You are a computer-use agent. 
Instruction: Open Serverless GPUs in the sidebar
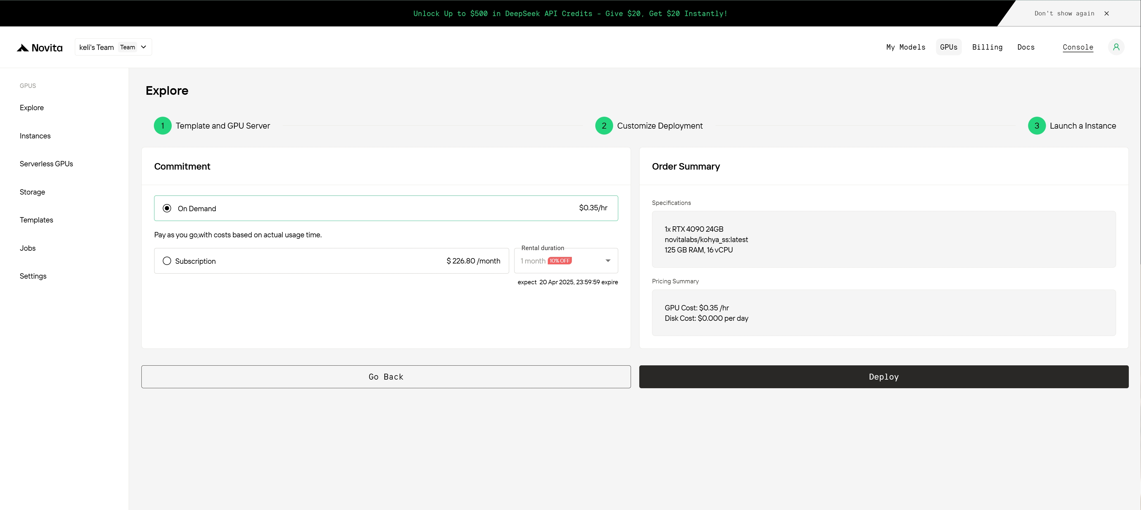point(46,164)
